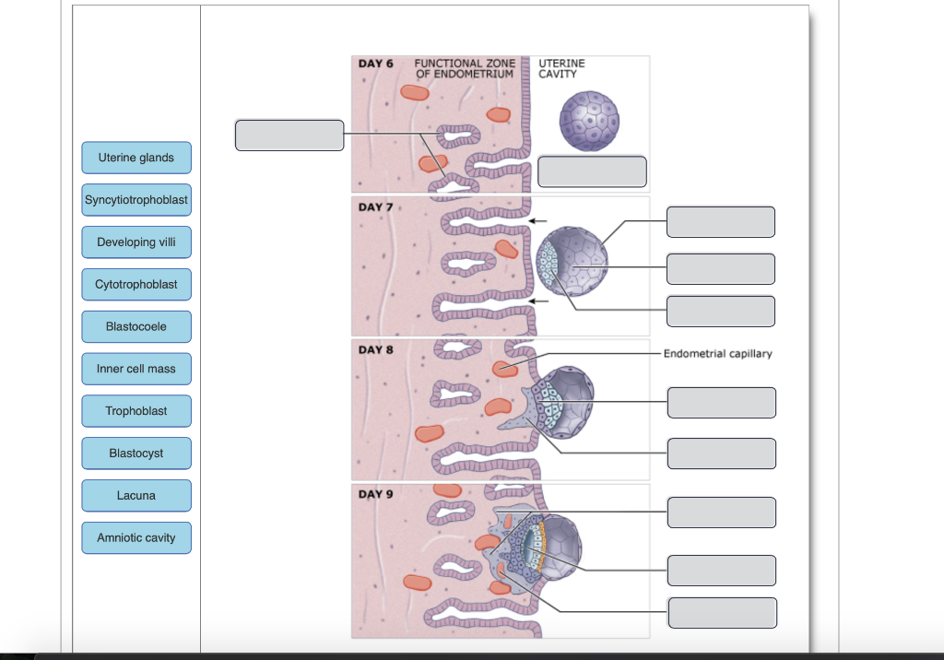Click the bottom answer box in Day 7 panel
The image size is (944, 660).
click(x=720, y=311)
